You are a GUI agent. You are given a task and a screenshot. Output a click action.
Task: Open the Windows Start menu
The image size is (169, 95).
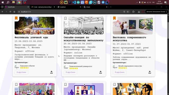pyautogui.click(x=3, y=2)
